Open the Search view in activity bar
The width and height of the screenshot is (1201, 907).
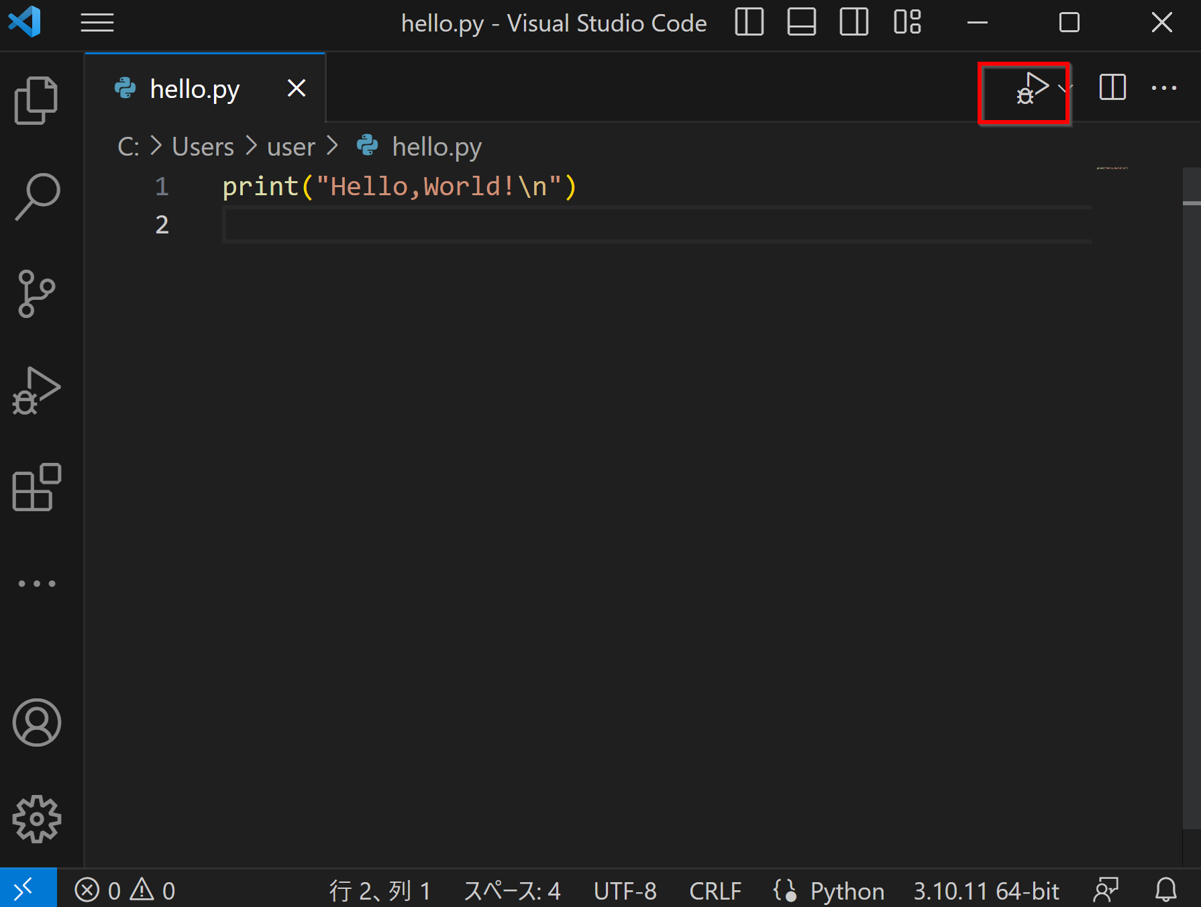click(37, 197)
